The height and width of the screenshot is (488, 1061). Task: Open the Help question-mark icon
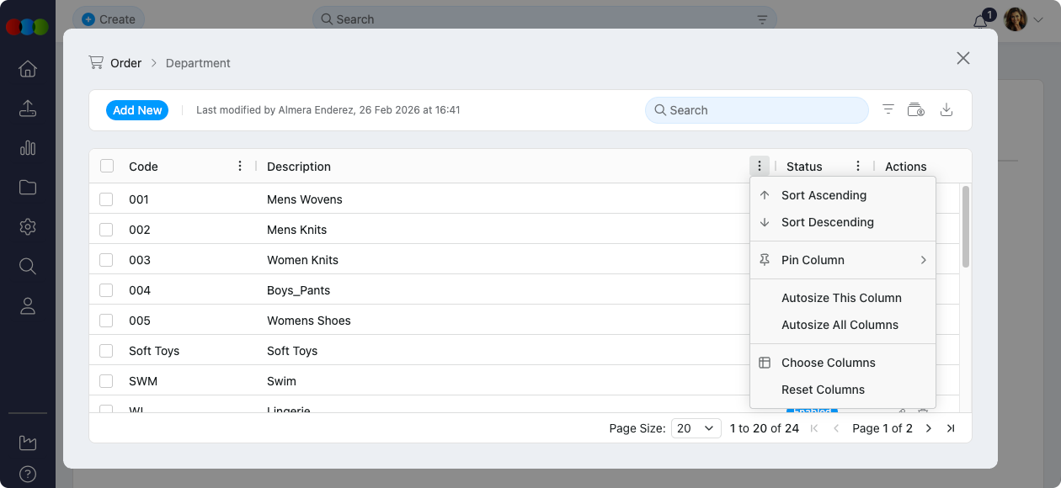pyautogui.click(x=28, y=474)
